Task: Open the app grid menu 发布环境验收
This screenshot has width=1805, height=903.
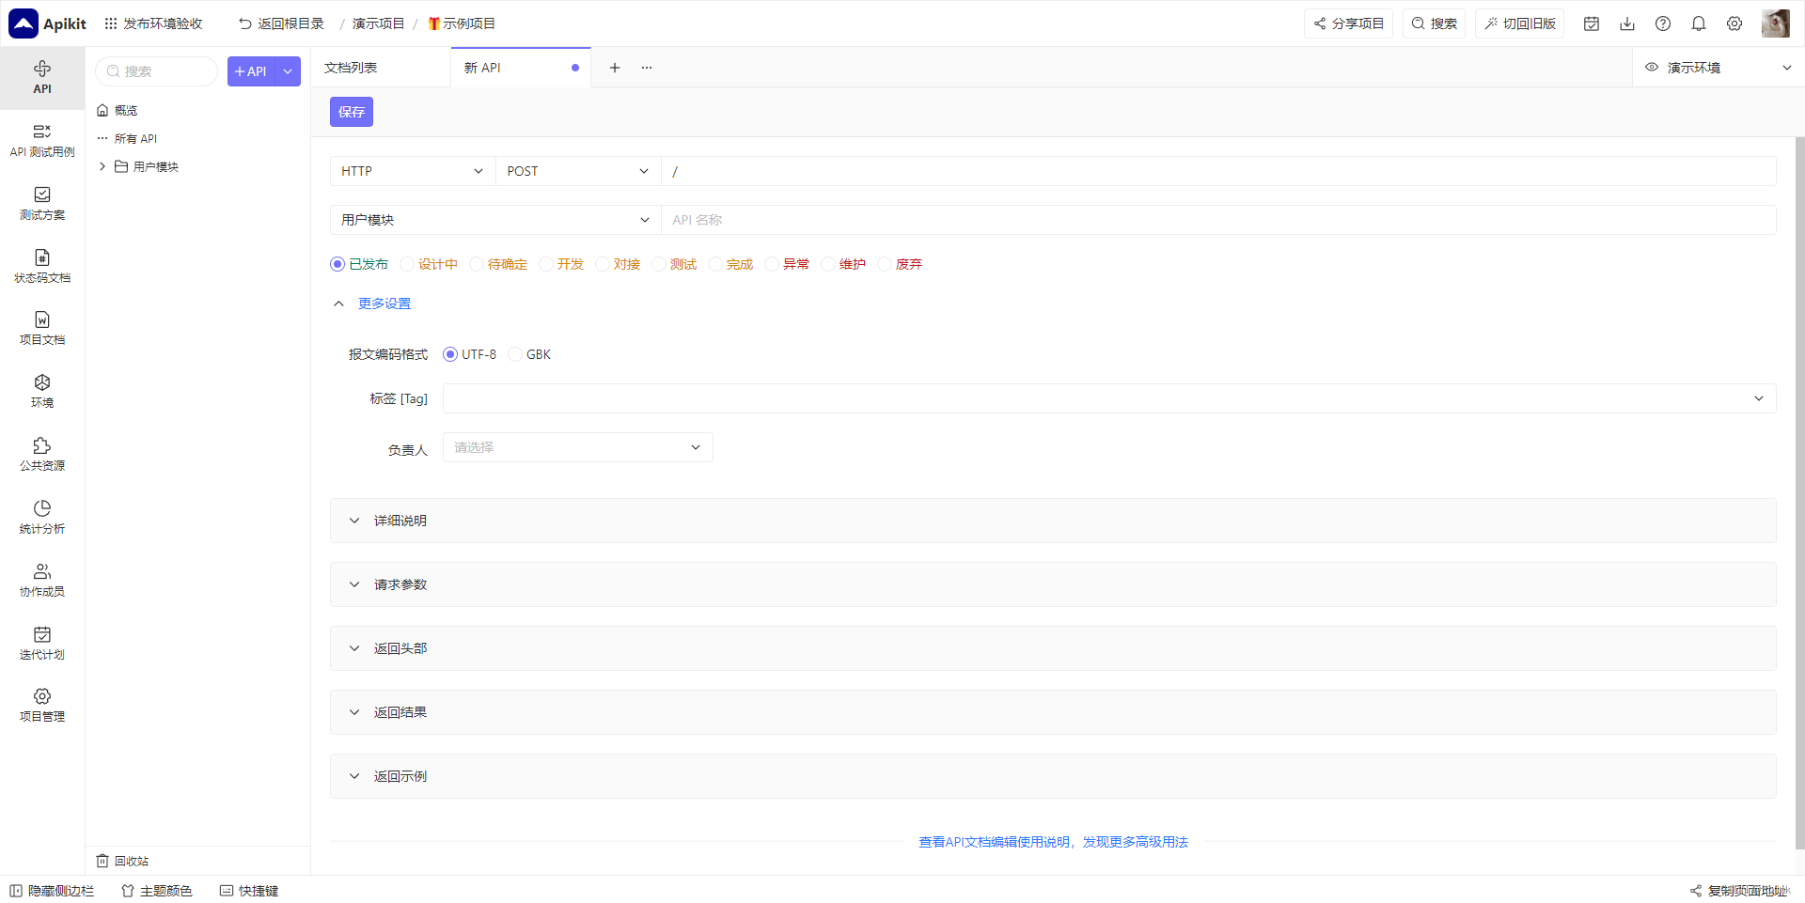Action: (x=153, y=23)
